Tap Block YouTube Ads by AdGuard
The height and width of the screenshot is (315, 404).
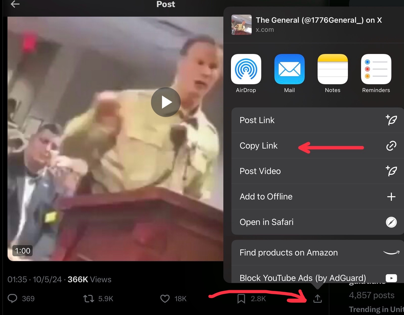click(x=318, y=275)
